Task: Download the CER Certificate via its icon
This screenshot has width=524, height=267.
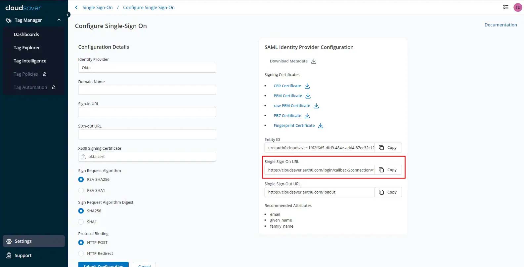Action: click(x=307, y=86)
